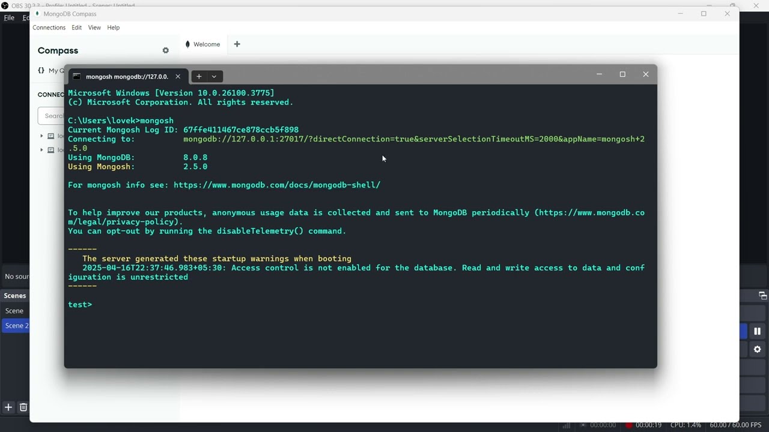Click the startup warnings heading text
This screenshot has height=432, width=769.
(x=217, y=259)
